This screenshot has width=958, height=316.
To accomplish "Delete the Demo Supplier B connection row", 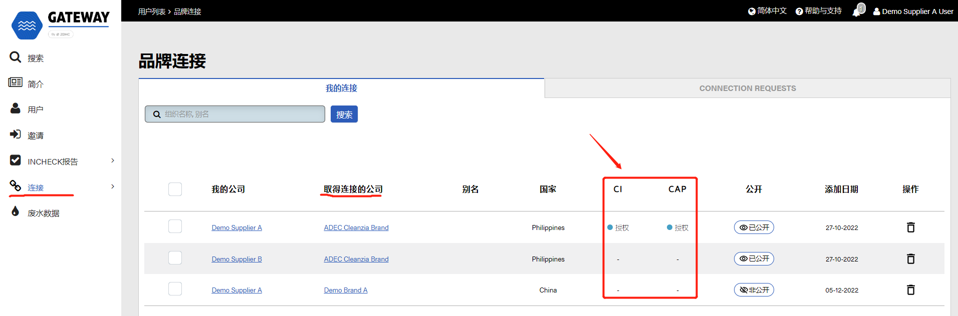I will coord(911,259).
